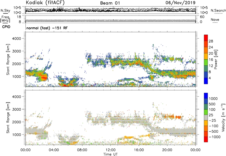The image size is (226, 156).
Task: Click the 'normal (fast) -151 RF' text
Action: click(47, 28)
